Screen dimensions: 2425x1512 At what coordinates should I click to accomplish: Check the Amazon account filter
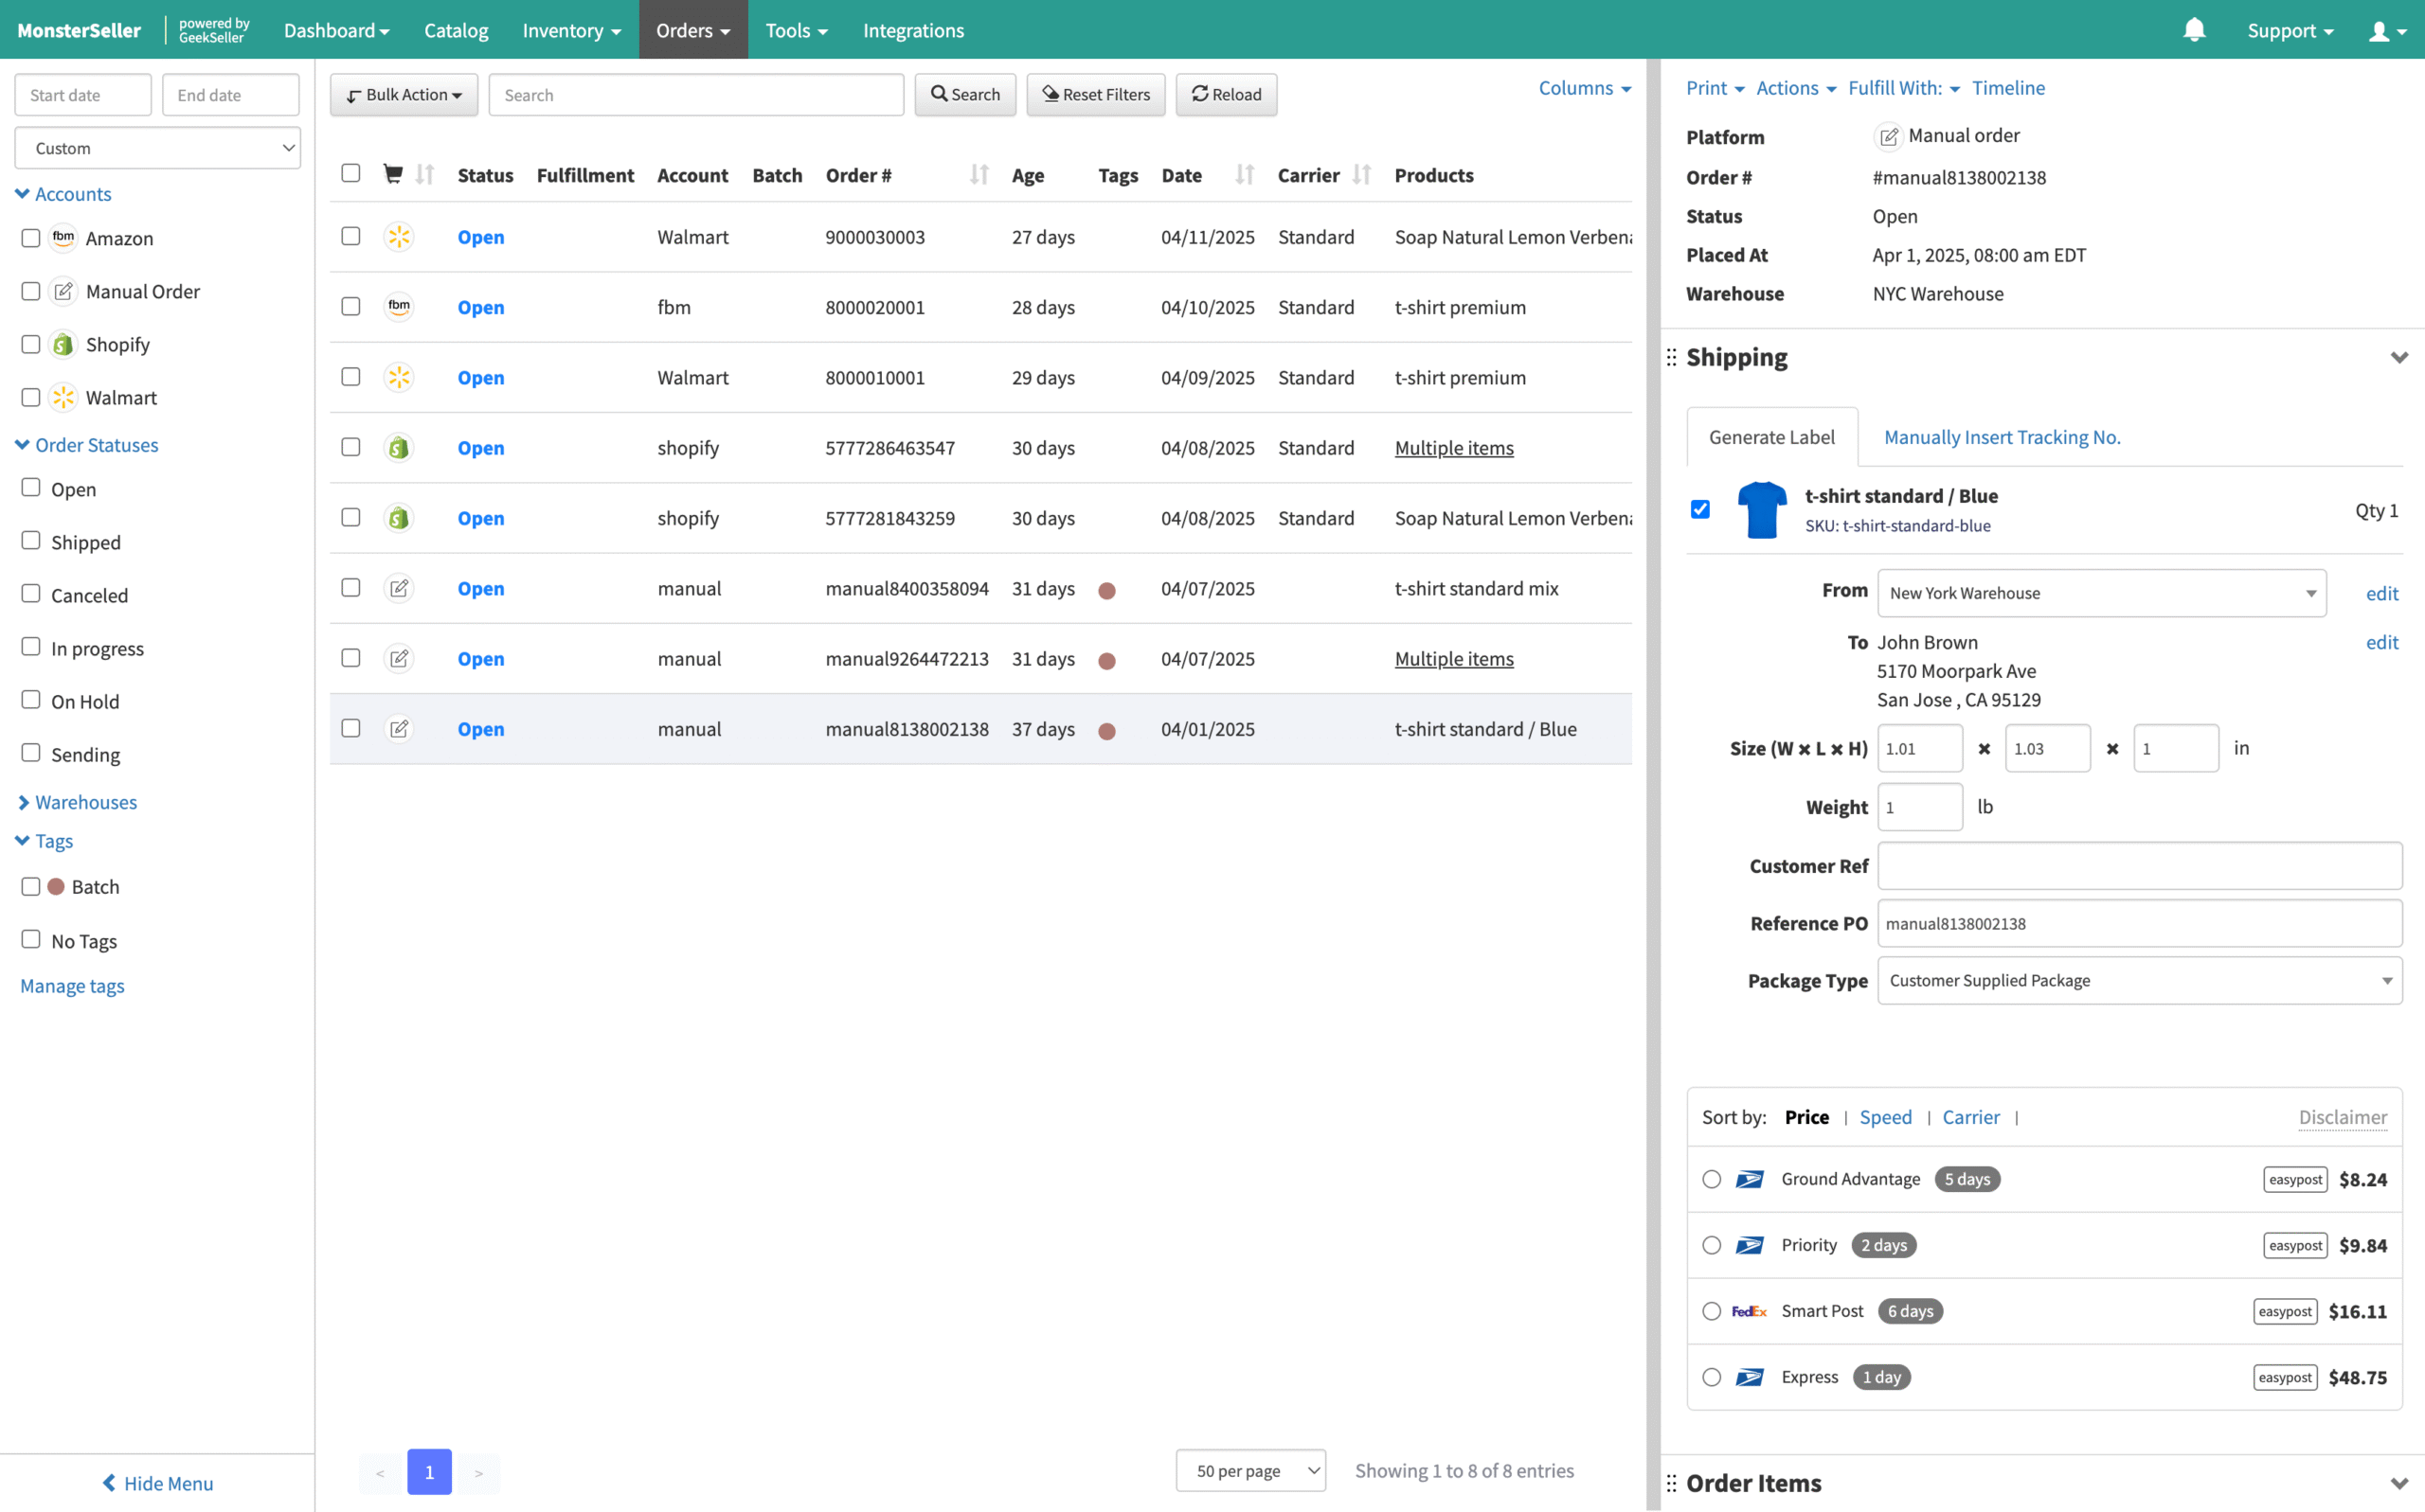click(x=31, y=238)
